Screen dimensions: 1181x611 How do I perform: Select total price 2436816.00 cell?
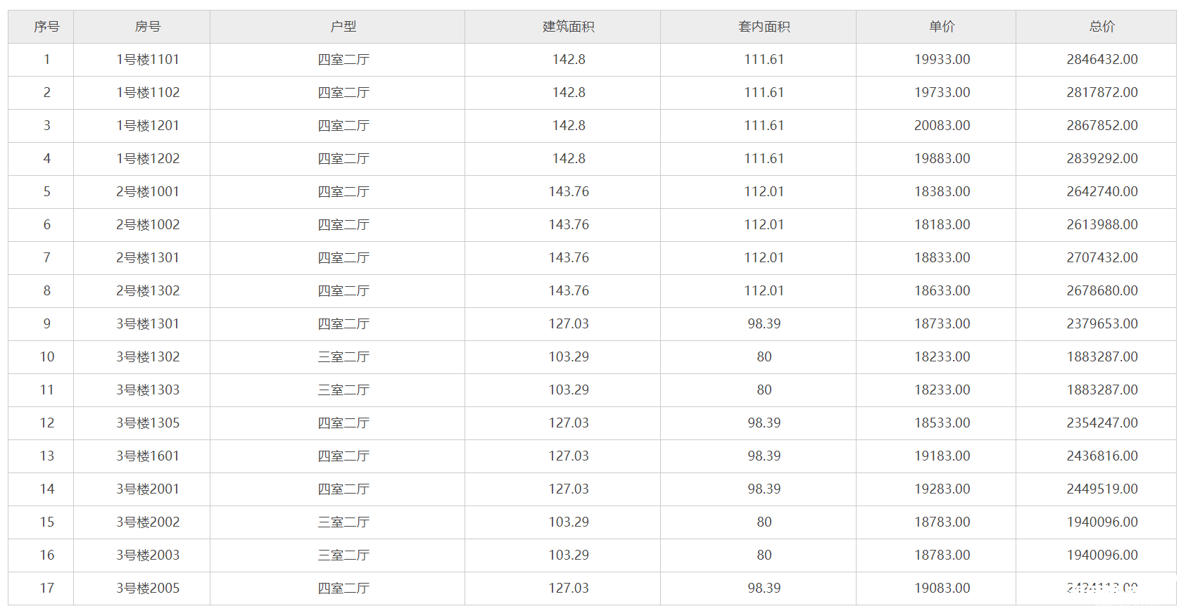[1102, 456]
